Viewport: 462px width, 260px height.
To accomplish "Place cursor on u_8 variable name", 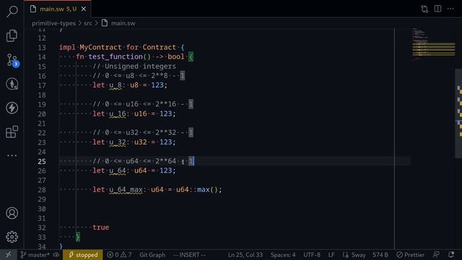I will [115, 85].
